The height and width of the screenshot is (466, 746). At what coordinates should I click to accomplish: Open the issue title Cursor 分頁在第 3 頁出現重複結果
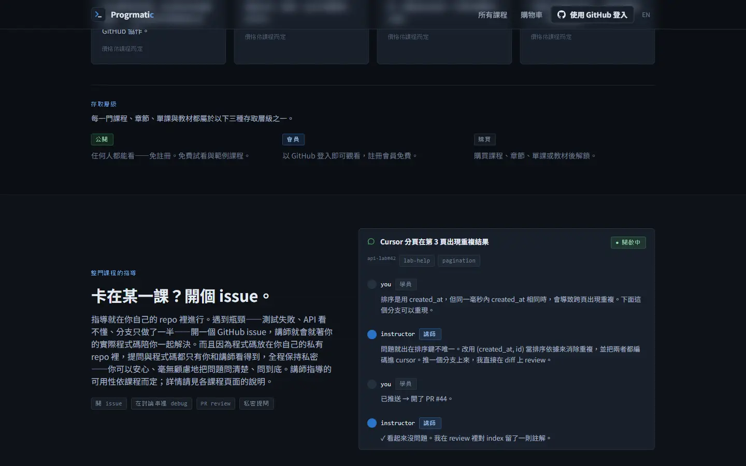pyautogui.click(x=434, y=242)
